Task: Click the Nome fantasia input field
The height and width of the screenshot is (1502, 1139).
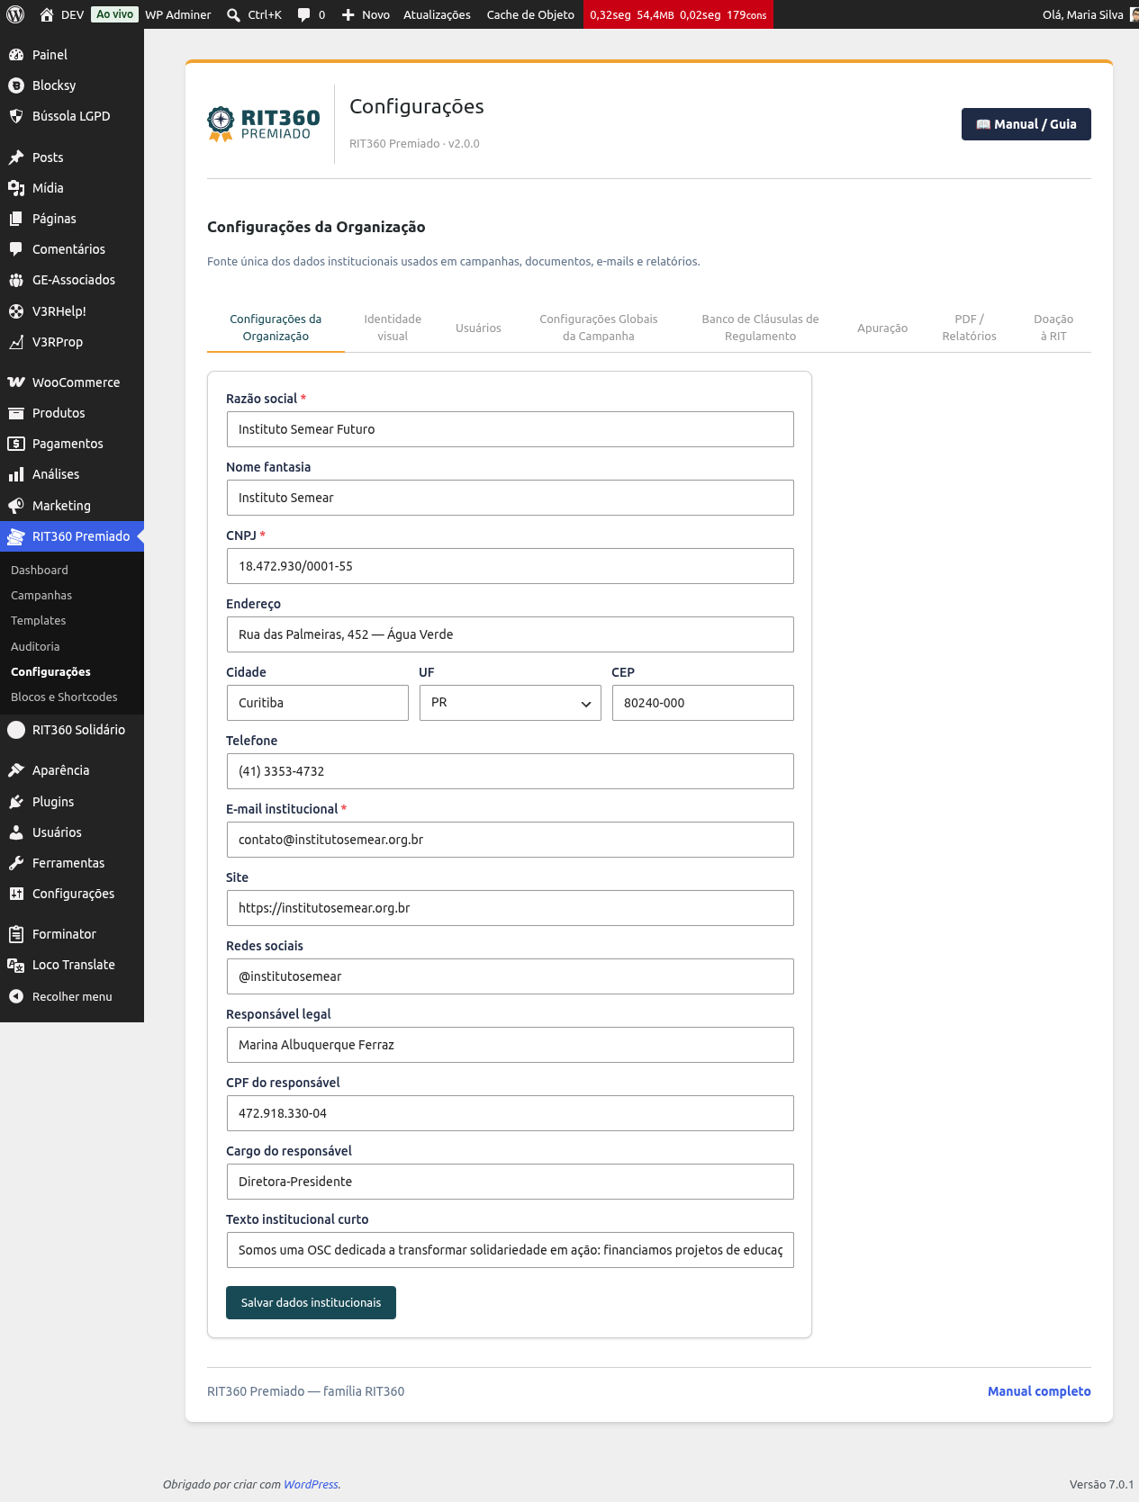Action: click(511, 498)
